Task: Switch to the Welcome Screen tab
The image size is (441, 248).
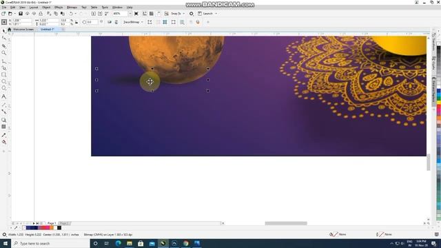Action: tap(23, 29)
